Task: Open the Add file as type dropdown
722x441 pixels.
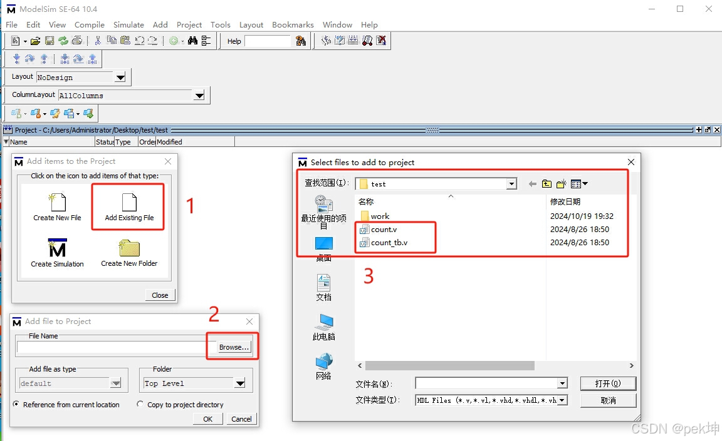Action: click(115, 383)
